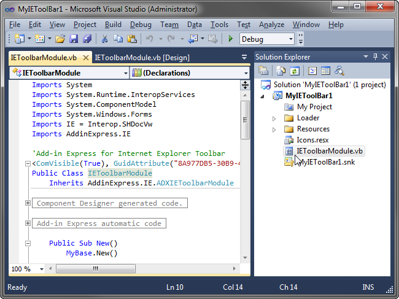Click the Navigate Backward toolbar icon

coord(193,39)
